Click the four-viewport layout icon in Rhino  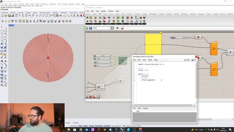click(57, 16)
